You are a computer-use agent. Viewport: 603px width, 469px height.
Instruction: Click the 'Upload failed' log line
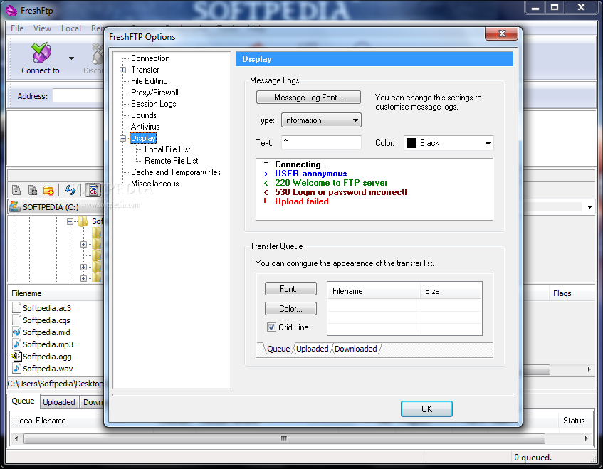pyautogui.click(x=302, y=201)
